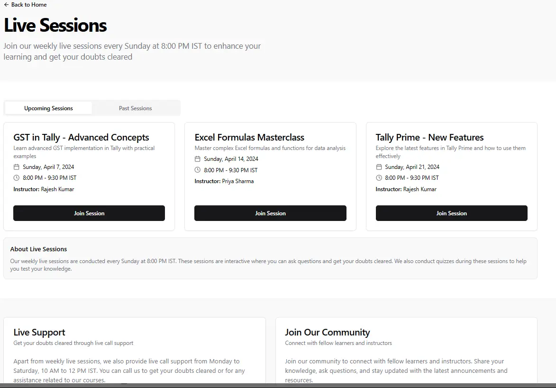Click clock icon in GST in Tally card
Image resolution: width=556 pixels, height=388 pixels.
pyautogui.click(x=16, y=178)
